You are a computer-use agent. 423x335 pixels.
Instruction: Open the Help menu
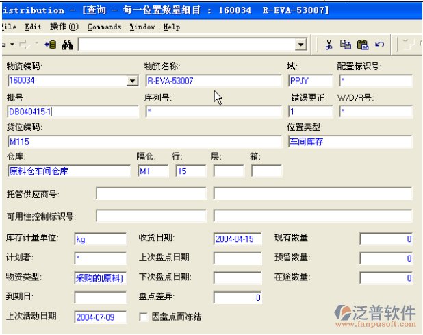(x=172, y=27)
